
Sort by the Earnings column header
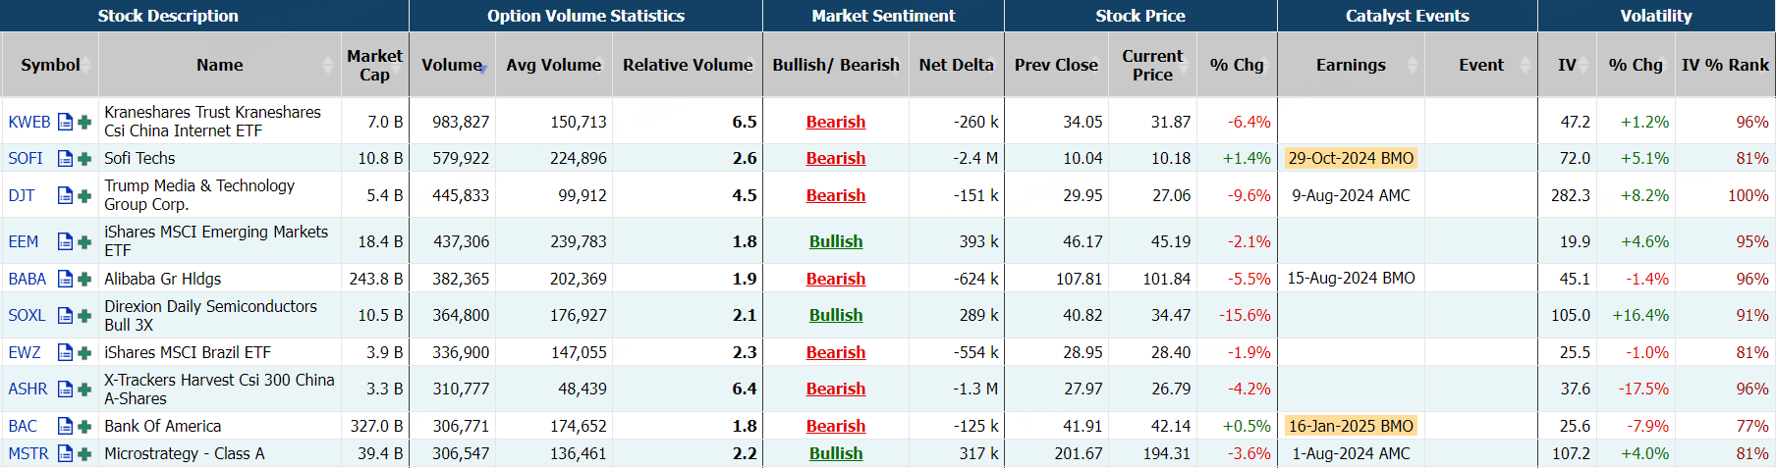(1351, 65)
